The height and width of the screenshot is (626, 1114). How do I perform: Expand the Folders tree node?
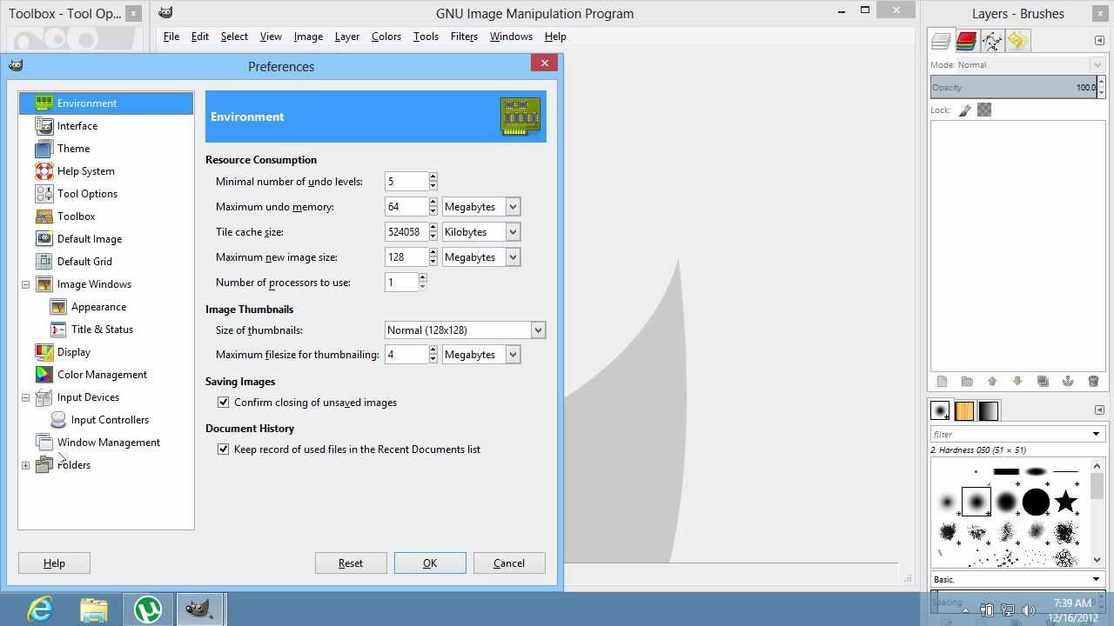click(x=25, y=465)
